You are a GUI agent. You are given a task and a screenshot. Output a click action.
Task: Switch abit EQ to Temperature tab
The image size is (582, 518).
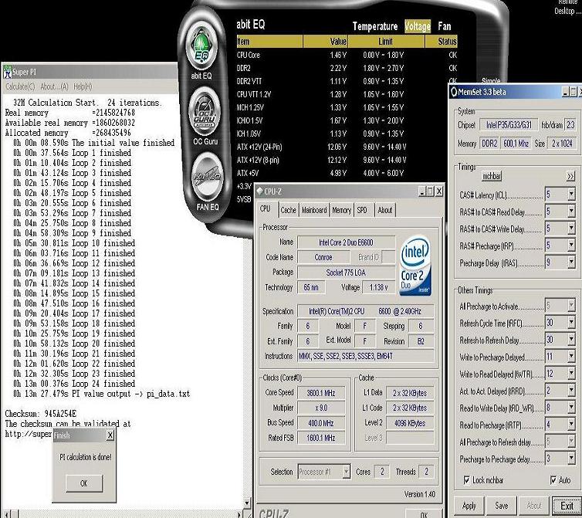coord(375,26)
